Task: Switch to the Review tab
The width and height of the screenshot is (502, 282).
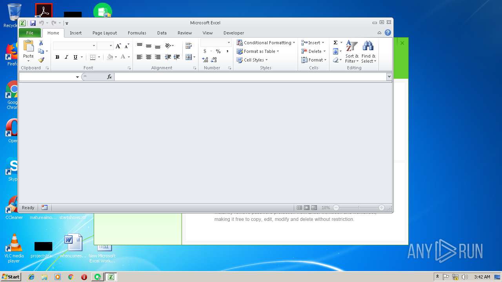Action: pos(185,33)
